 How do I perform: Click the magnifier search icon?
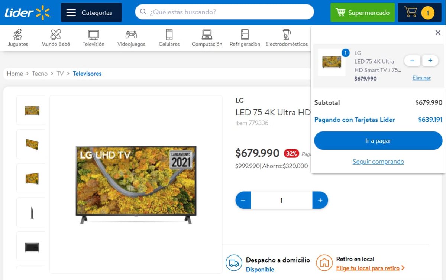(143, 12)
